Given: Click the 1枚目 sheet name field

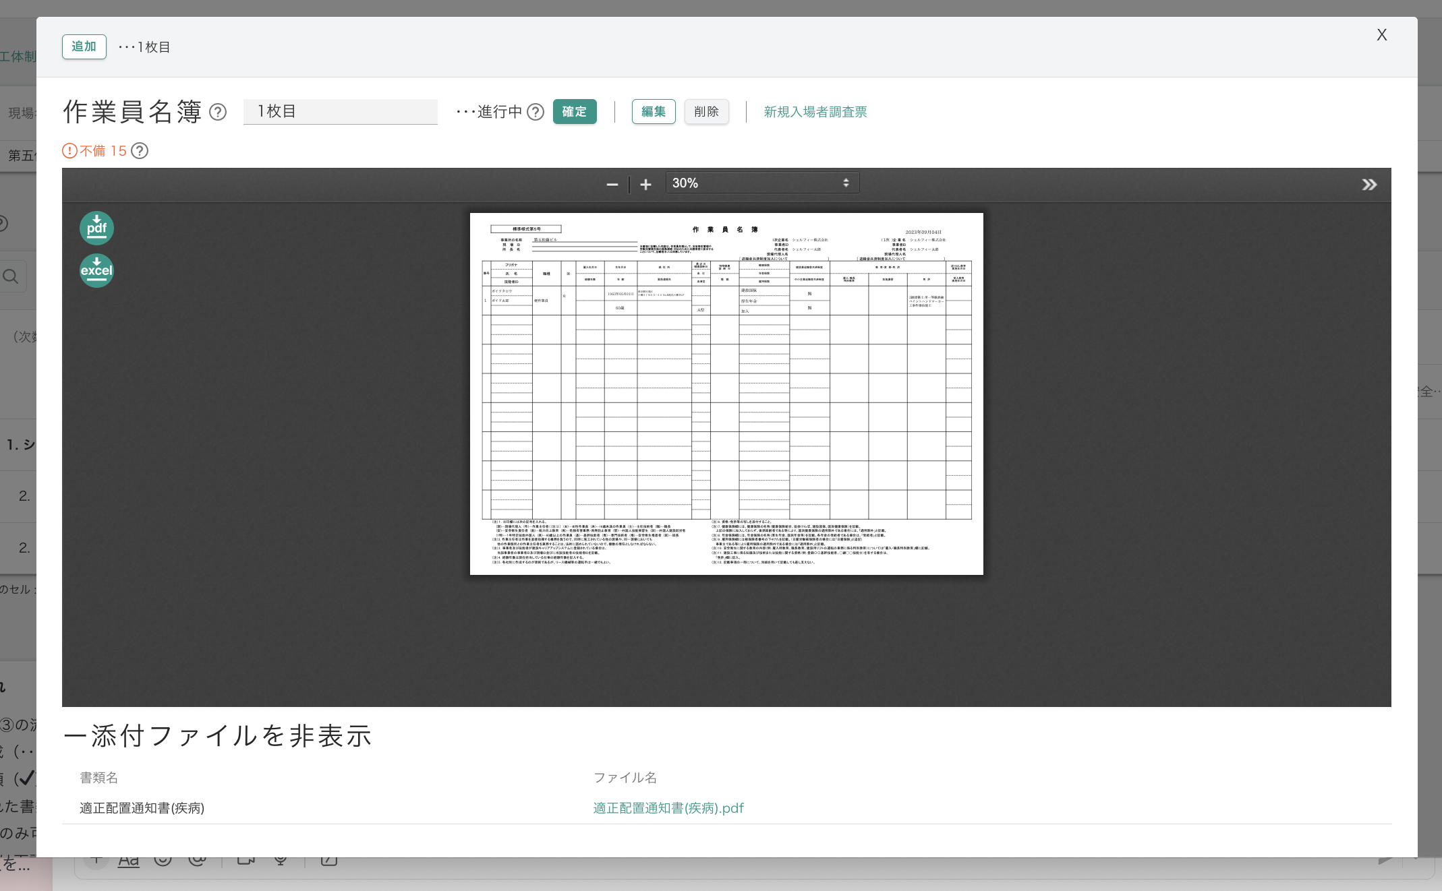Looking at the screenshot, I should coord(340,111).
